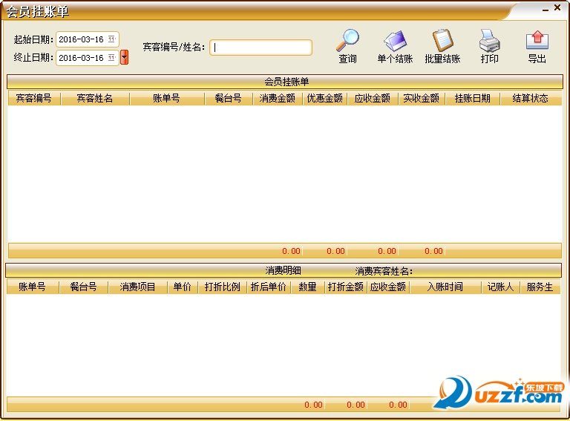The height and width of the screenshot is (421, 570).
Task: Minimize the 会员挂账单 window
Action: point(546,10)
